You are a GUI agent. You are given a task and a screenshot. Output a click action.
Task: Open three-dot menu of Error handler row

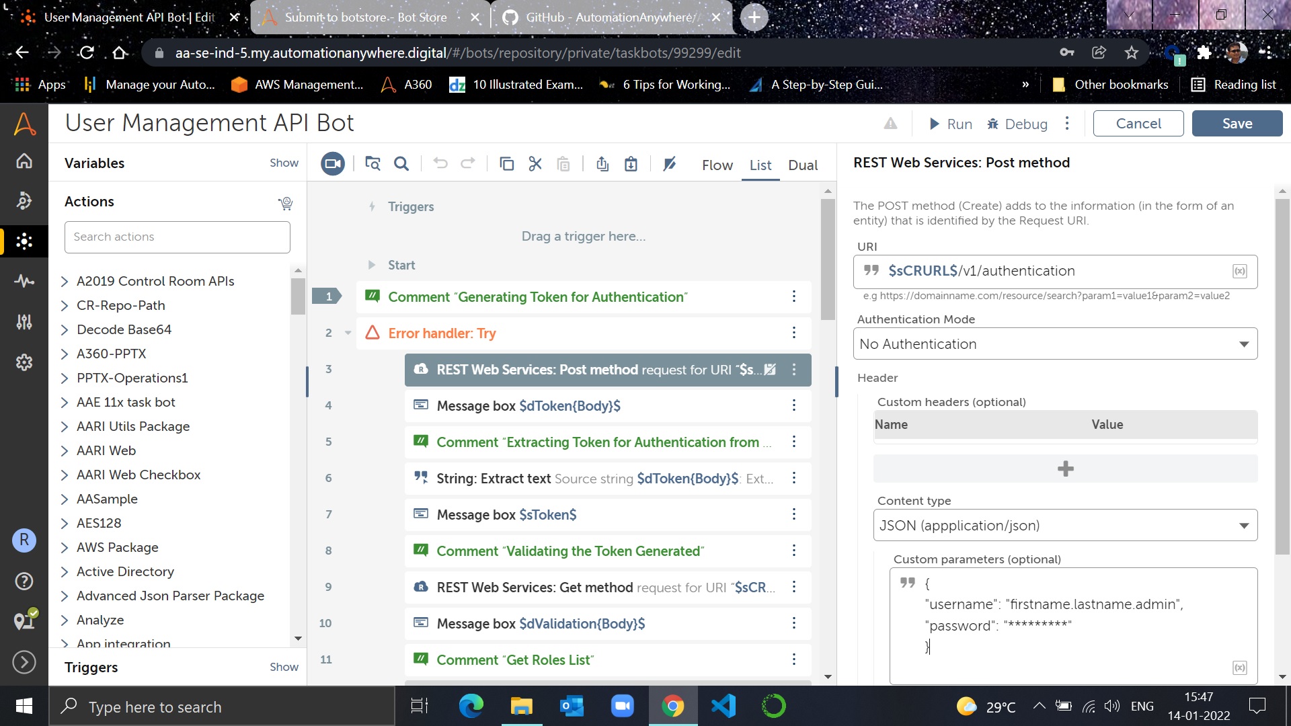793,333
